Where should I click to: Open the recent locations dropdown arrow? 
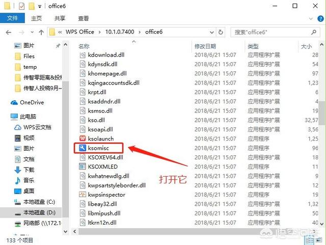tap(32, 32)
